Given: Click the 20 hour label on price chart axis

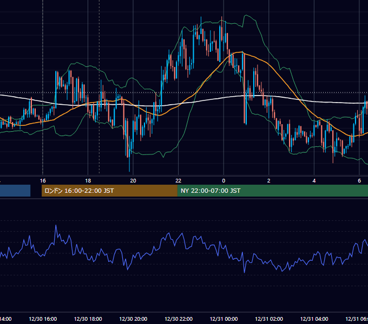Looking at the screenshot, I should pos(133,181).
